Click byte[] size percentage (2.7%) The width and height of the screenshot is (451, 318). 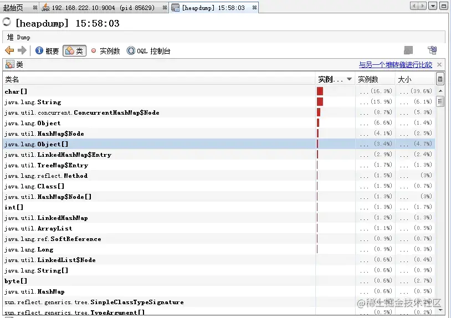tap(423, 281)
